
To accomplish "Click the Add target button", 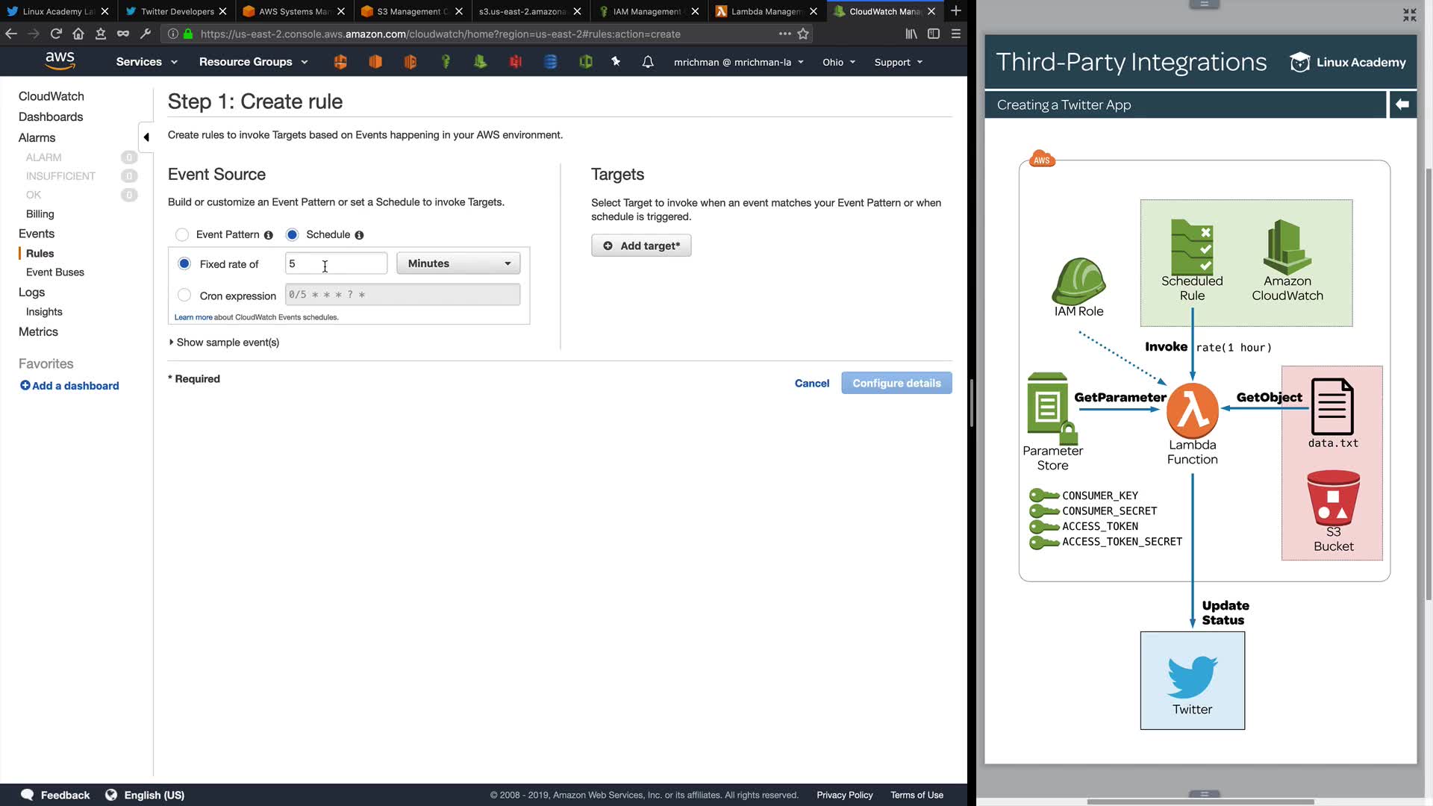I will 641,246.
